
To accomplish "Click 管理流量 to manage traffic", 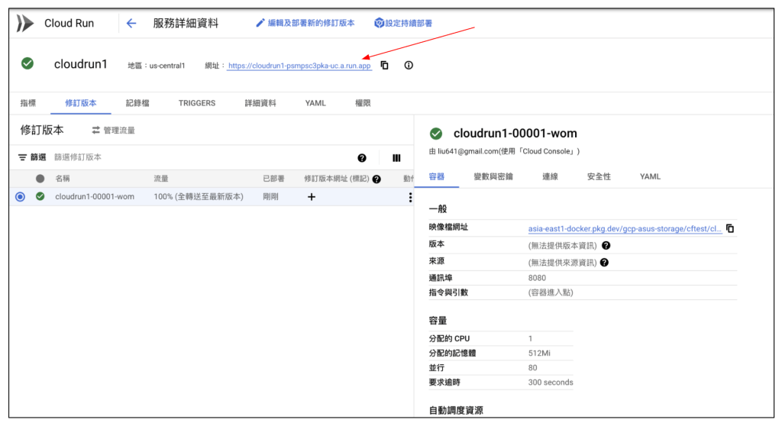I will tap(113, 131).
